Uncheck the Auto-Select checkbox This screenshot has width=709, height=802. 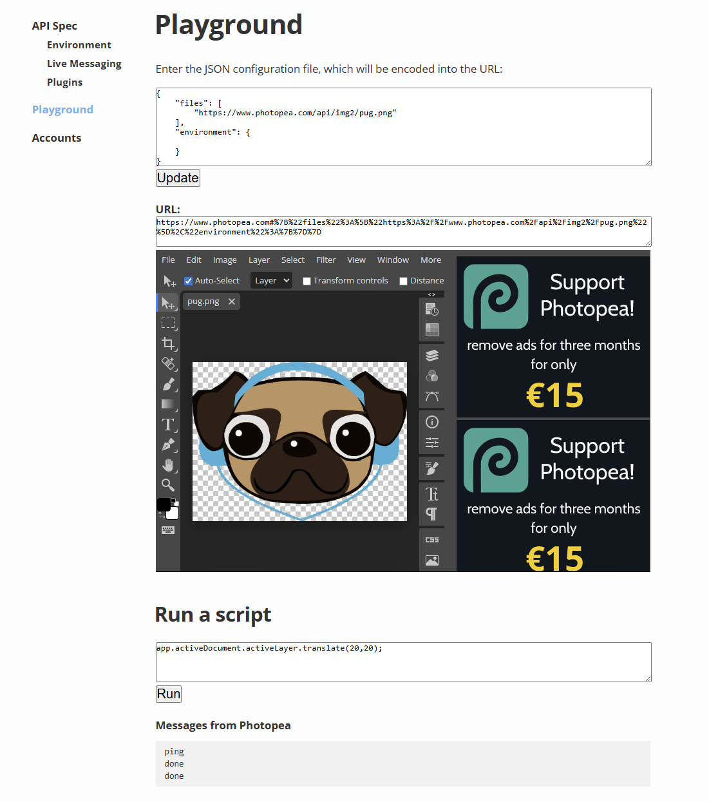(x=188, y=281)
